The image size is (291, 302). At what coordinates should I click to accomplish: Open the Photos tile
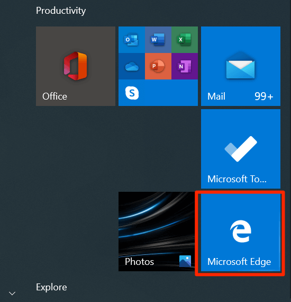[x=157, y=232]
